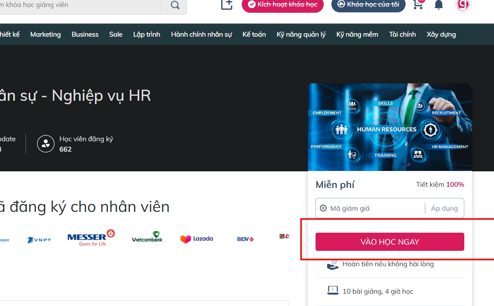Open the shopping cart icon
Image resolution: width=494 pixels, height=306 pixels.
[418, 4]
